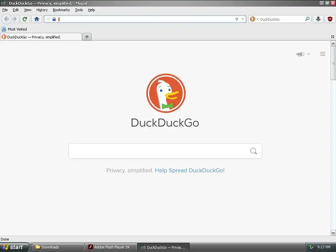Click inside the URL address bar
The height and width of the screenshot is (252, 336).
coord(146,19)
